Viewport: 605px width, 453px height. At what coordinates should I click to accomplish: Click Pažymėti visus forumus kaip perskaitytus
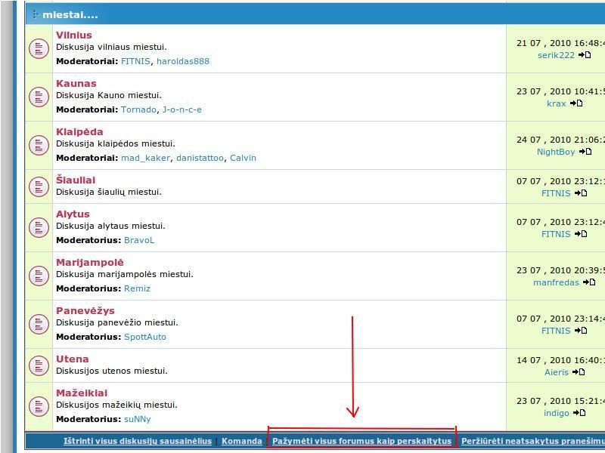361,441
